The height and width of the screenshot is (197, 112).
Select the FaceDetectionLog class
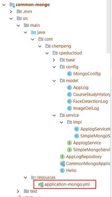point(88,101)
